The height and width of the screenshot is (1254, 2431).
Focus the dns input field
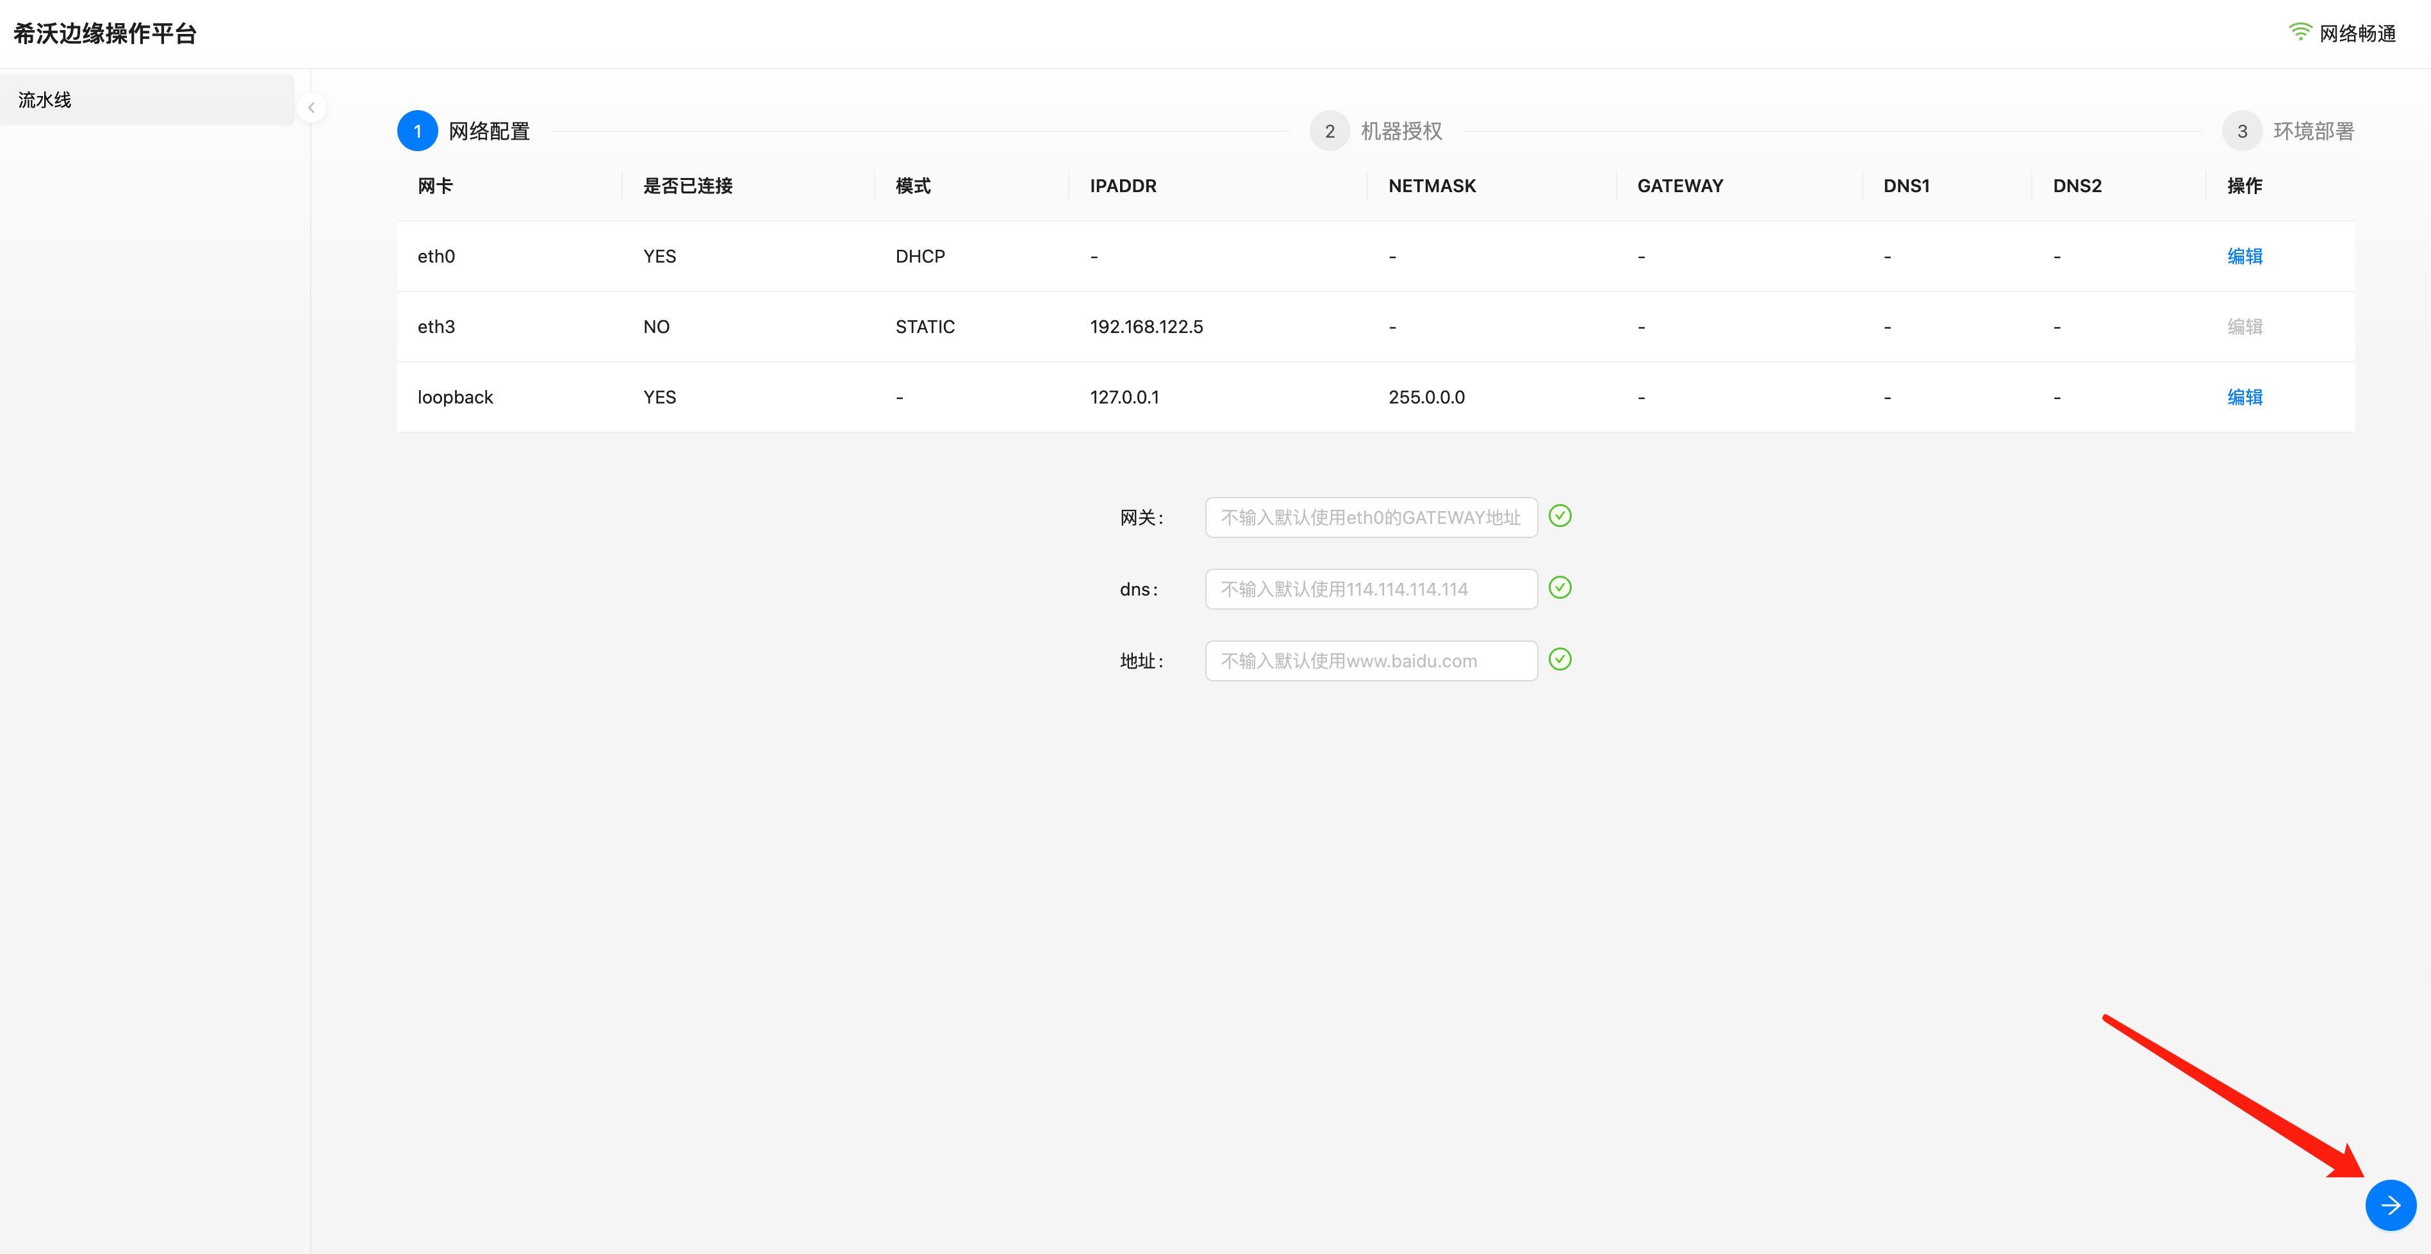pyautogui.click(x=1371, y=589)
